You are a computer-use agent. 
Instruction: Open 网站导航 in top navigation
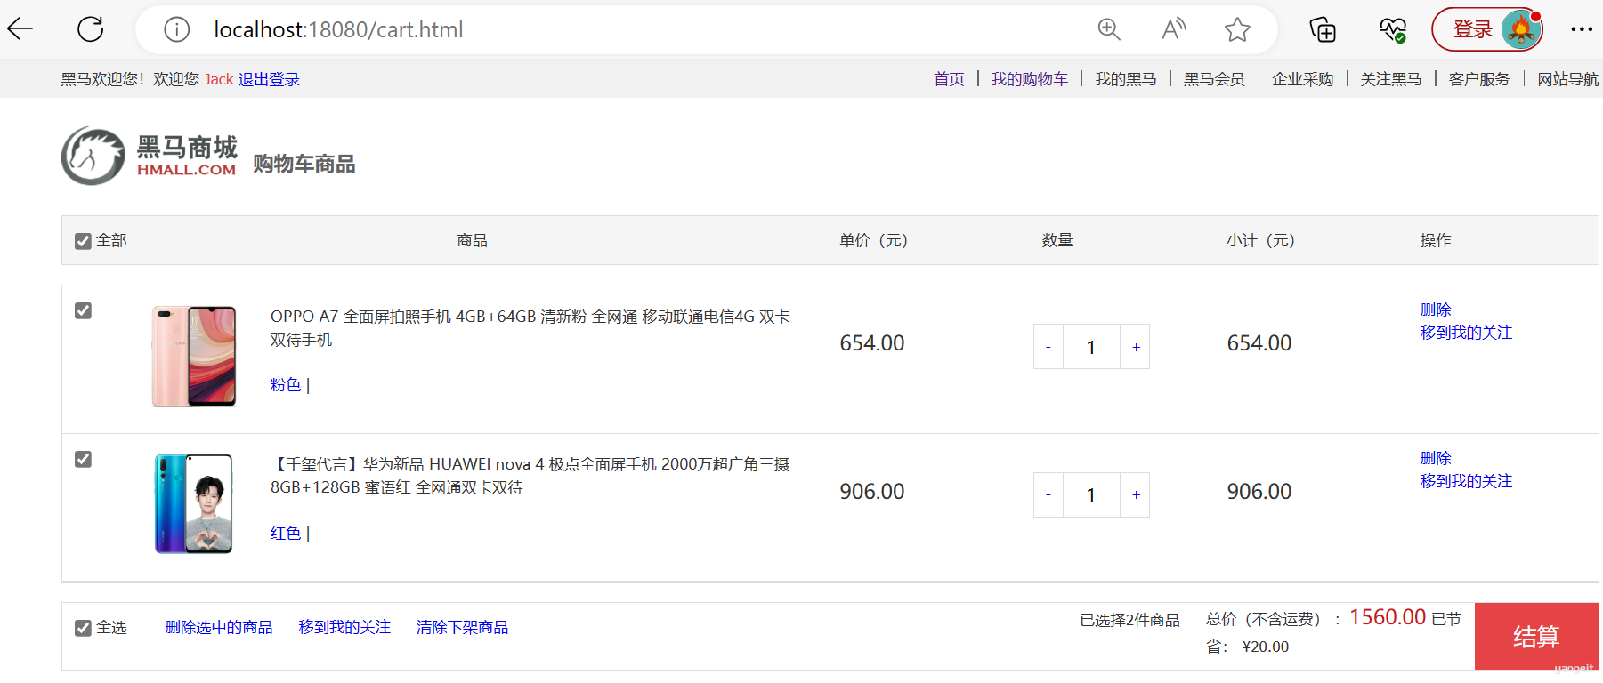pos(1568,79)
